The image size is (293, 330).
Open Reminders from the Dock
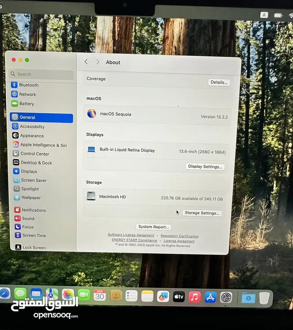point(131,296)
